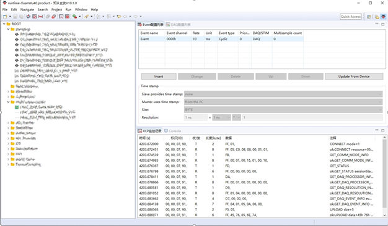Click the Insert button
388x226 pixels.
point(159,77)
